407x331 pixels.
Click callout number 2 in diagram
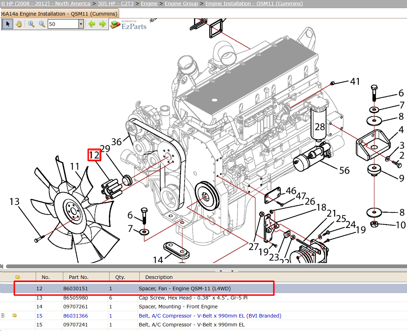click(x=402, y=155)
